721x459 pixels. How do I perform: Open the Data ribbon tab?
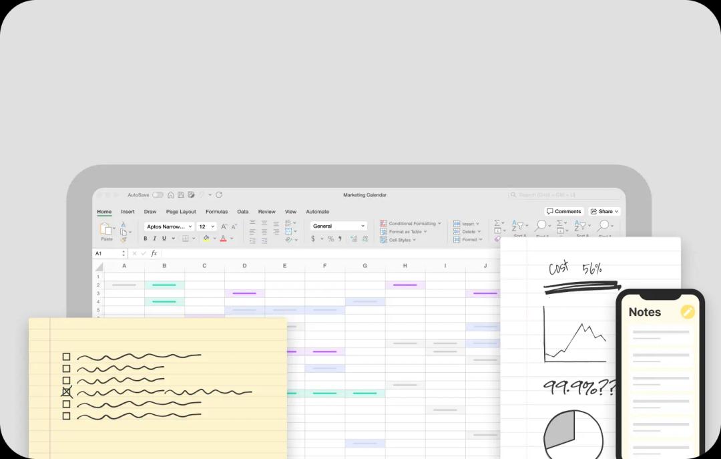[x=243, y=212]
